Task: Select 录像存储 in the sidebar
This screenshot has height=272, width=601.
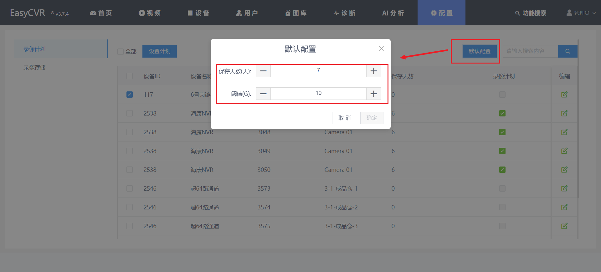Action: [34, 68]
